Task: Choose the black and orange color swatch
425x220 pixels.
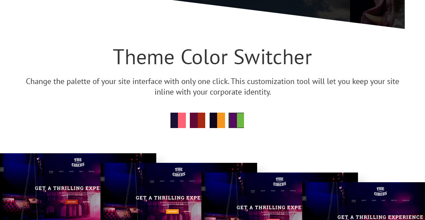Action: point(217,120)
